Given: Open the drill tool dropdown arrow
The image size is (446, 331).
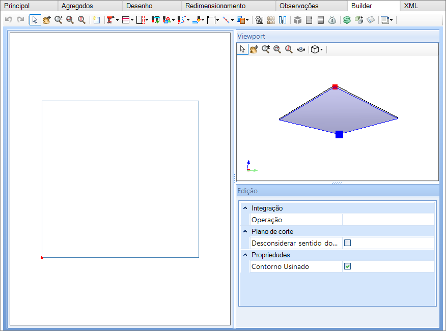Looking at the screenshot, I should (117, 20).
